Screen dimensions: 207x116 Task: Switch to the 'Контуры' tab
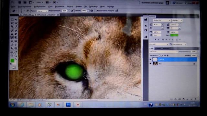coord(166,49)
